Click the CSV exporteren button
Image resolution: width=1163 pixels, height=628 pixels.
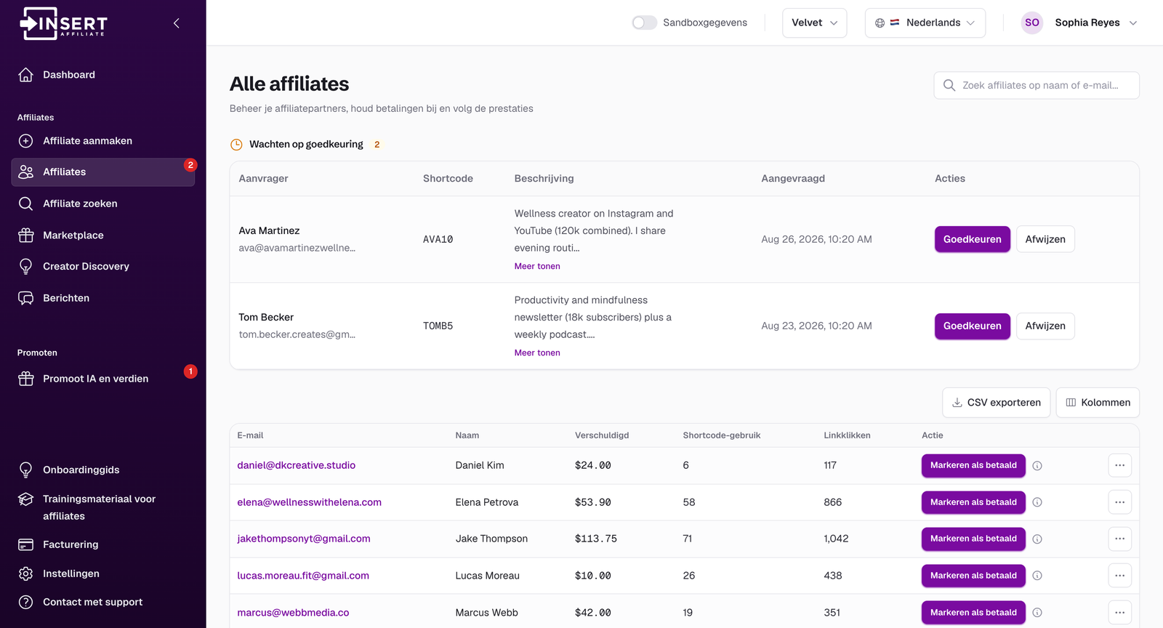(996, 403)
